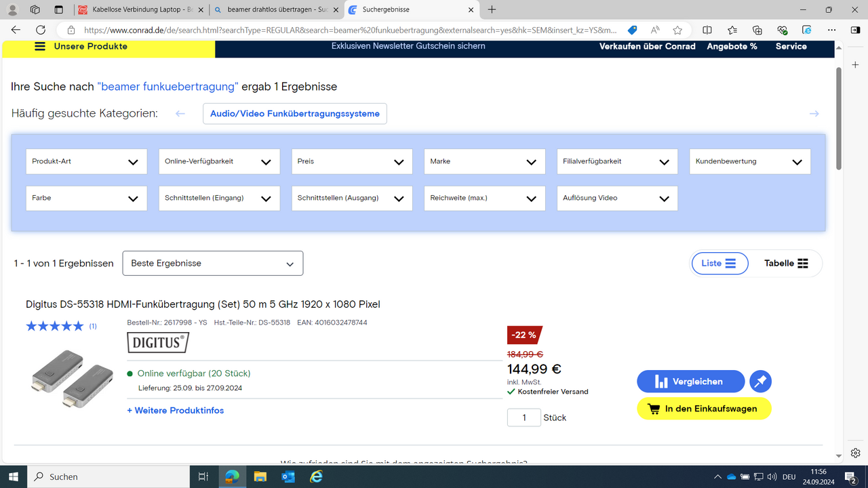This screenshot has height=488, width=868.
Task: Open Verkaufen über Conrad
Action: tap(648, 46)
